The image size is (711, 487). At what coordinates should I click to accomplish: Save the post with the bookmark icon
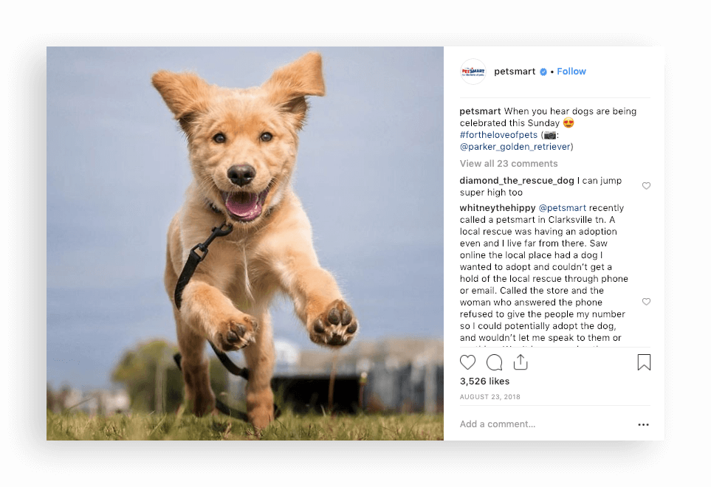coord(643,362)
